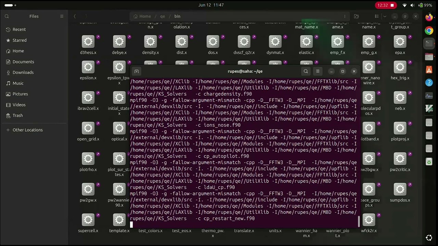
Task: Open Trash in Files sidebar
Action: tap(34, 115)
